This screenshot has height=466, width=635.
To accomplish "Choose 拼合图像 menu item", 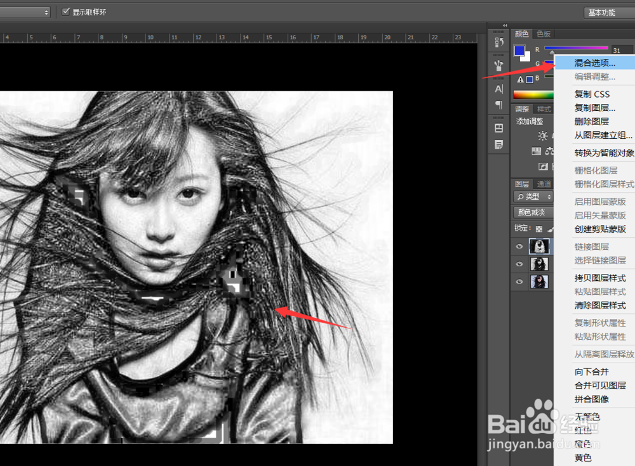I will coord(594,399).
